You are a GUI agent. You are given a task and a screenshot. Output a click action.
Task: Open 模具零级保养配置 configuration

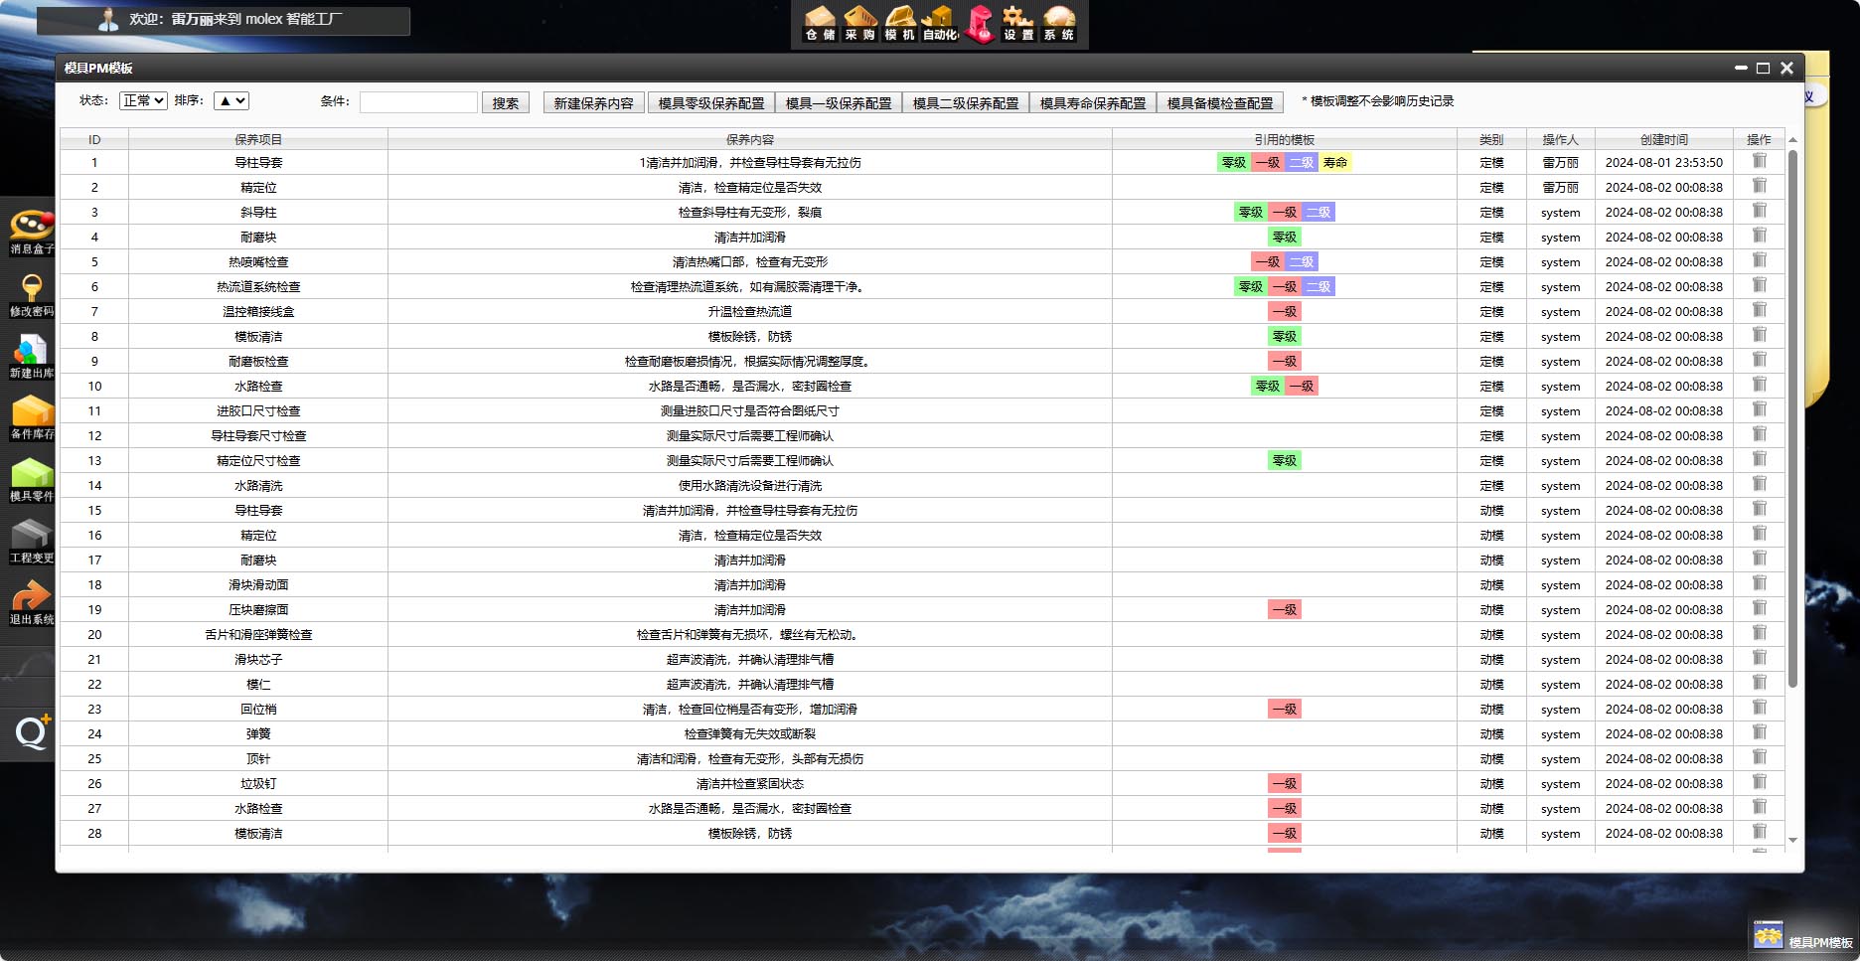coord(710,102)
